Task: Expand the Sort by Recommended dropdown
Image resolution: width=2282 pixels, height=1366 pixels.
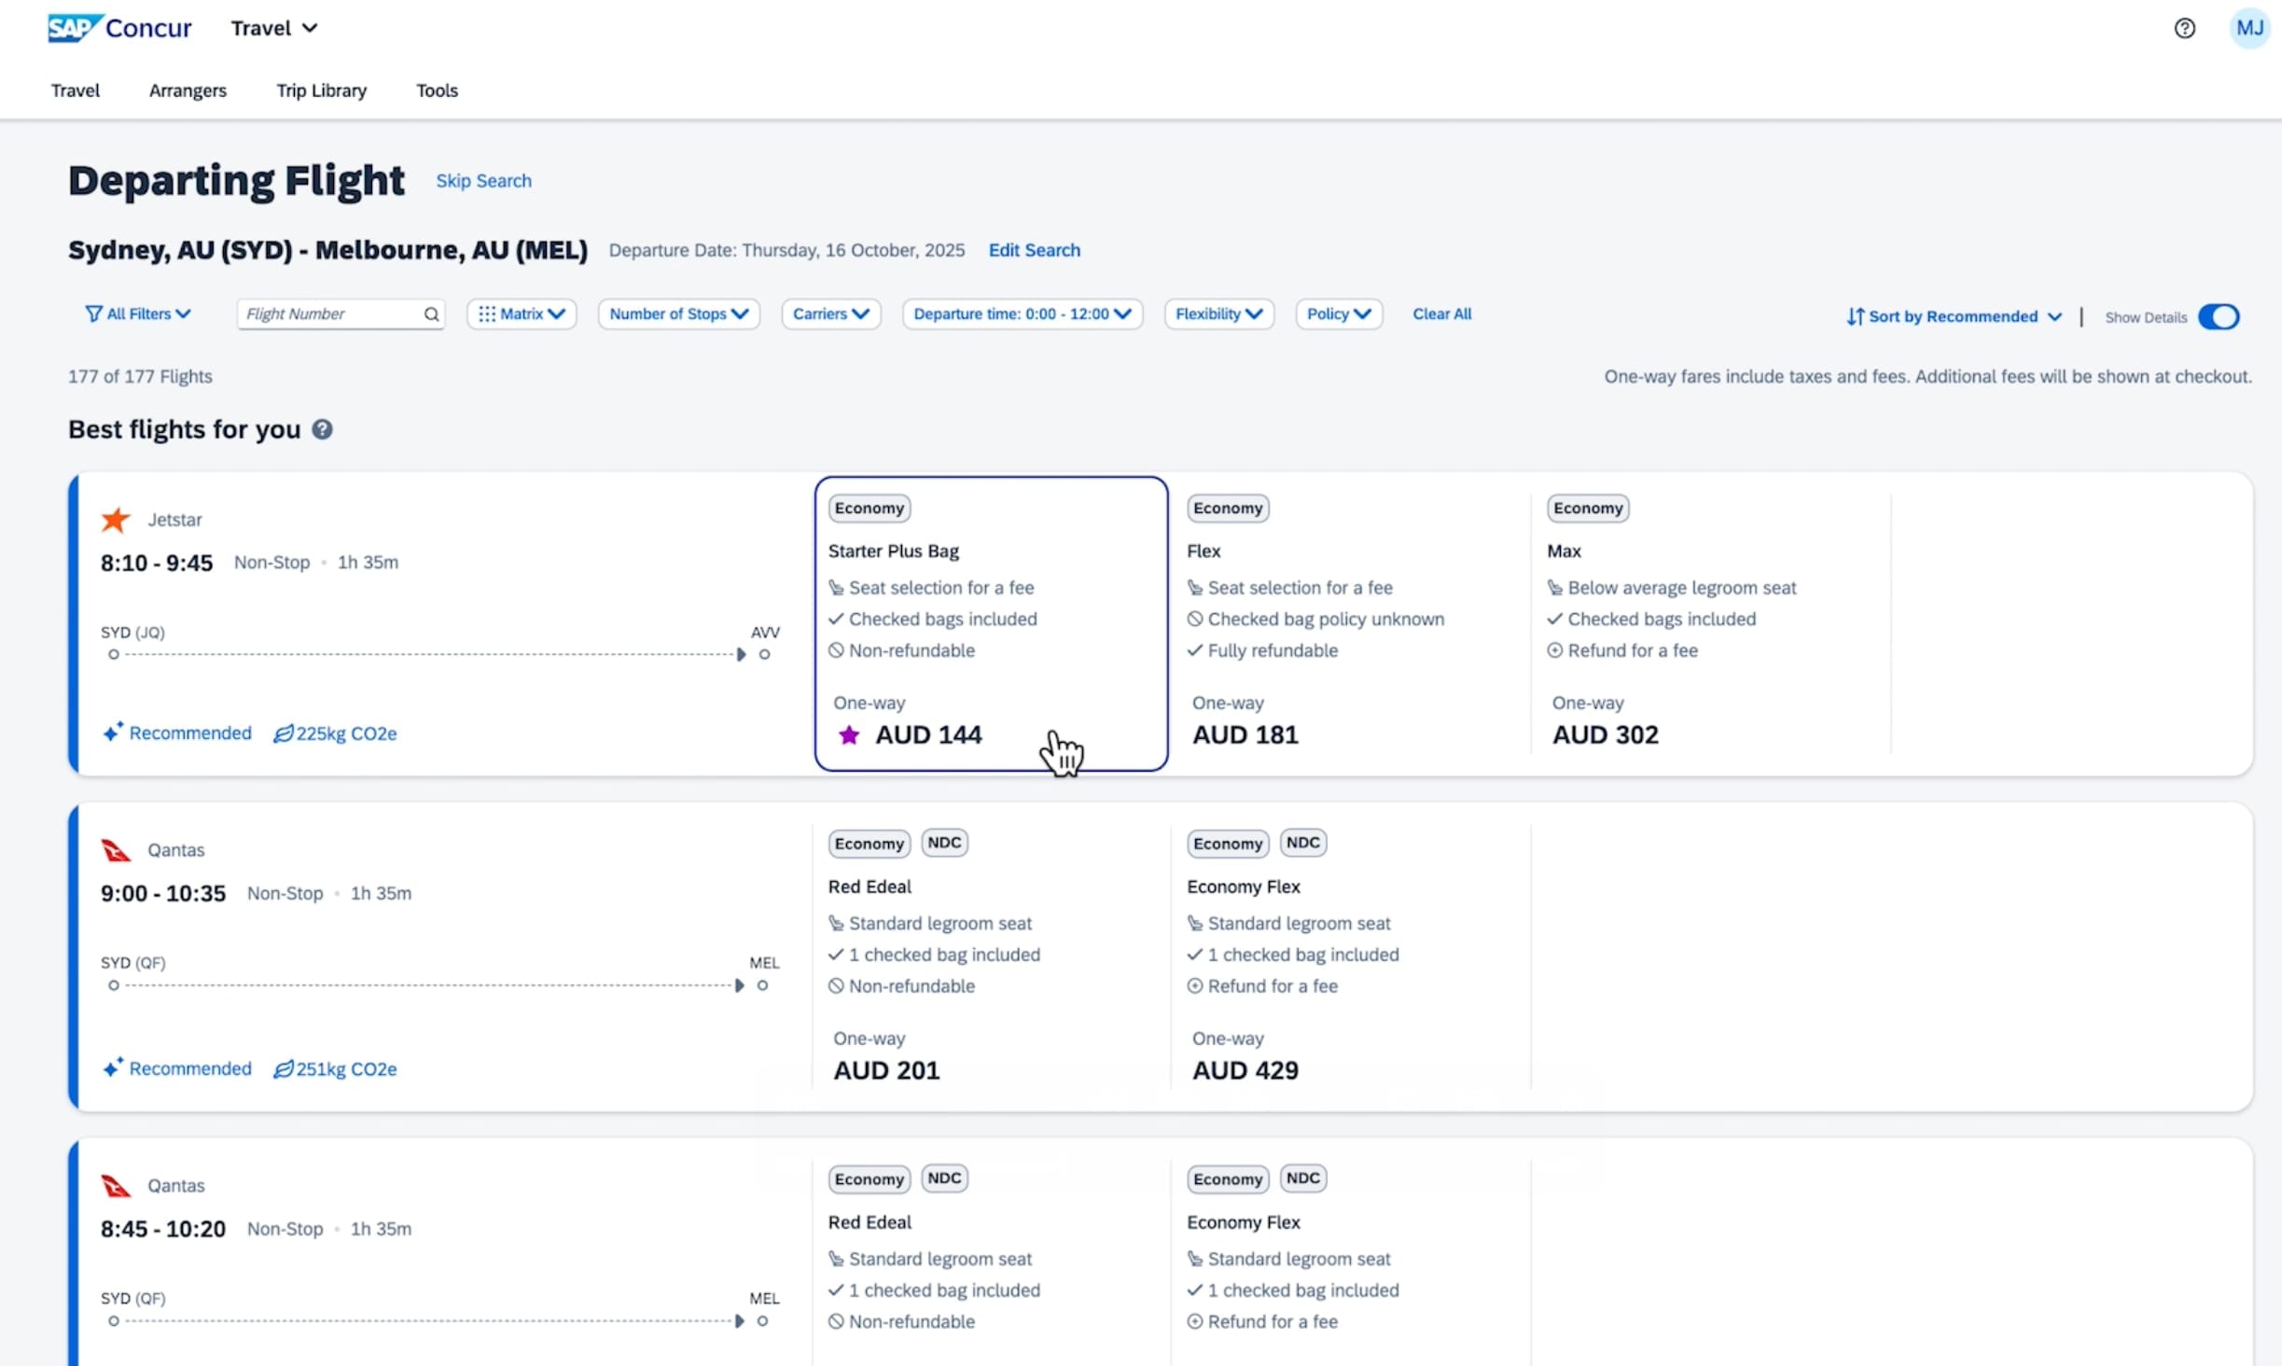Action: tap(1954, 316)
